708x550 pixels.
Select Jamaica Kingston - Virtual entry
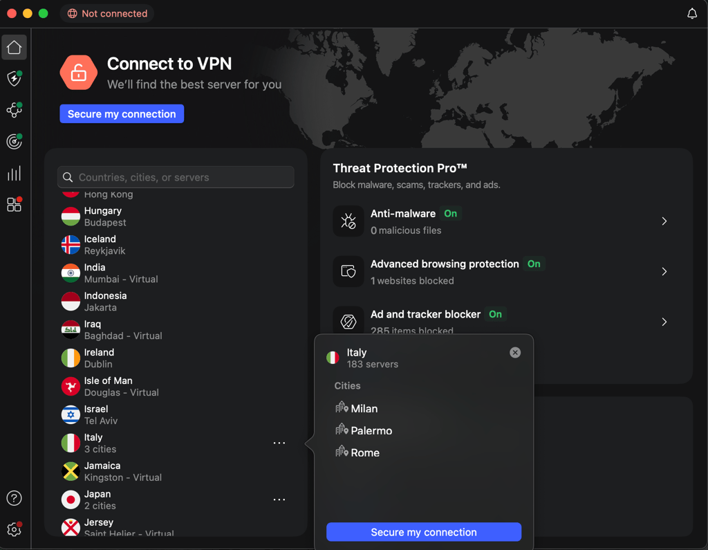click(176, 471)
